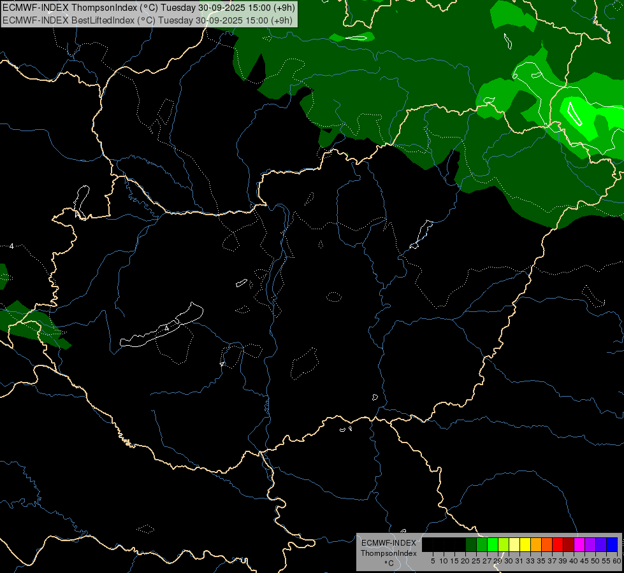
Task: Click the blue 55–60 legend swatch
Action: (612, 544)
